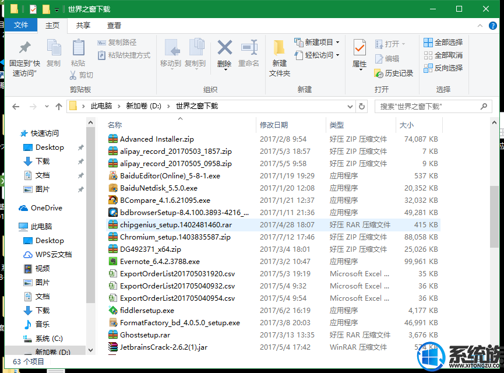Click Select all in ribbon
504x373 pixels.
pos(443,42)
